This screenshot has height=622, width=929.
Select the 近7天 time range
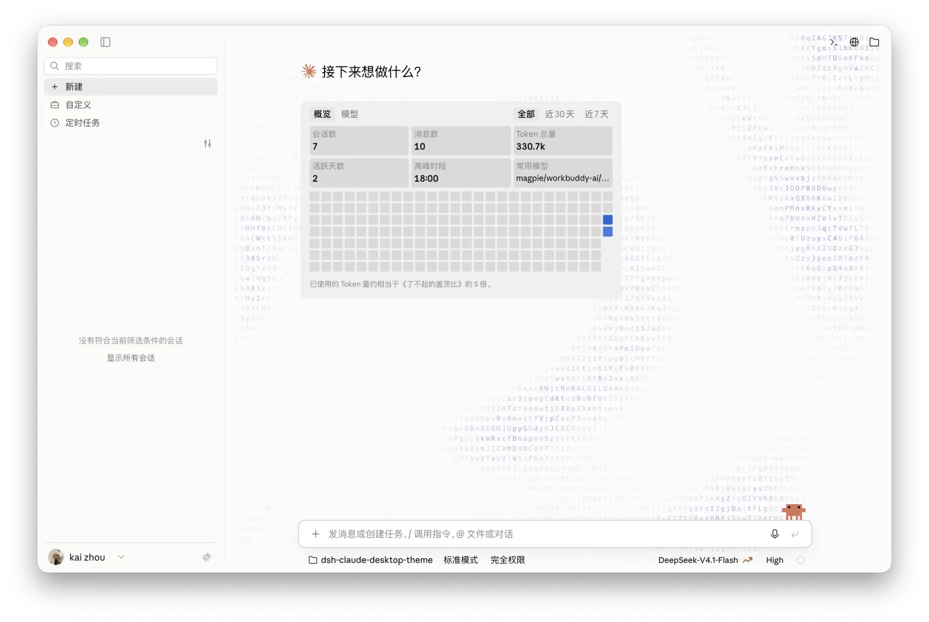pyautogui.click(x=596, y=114)
